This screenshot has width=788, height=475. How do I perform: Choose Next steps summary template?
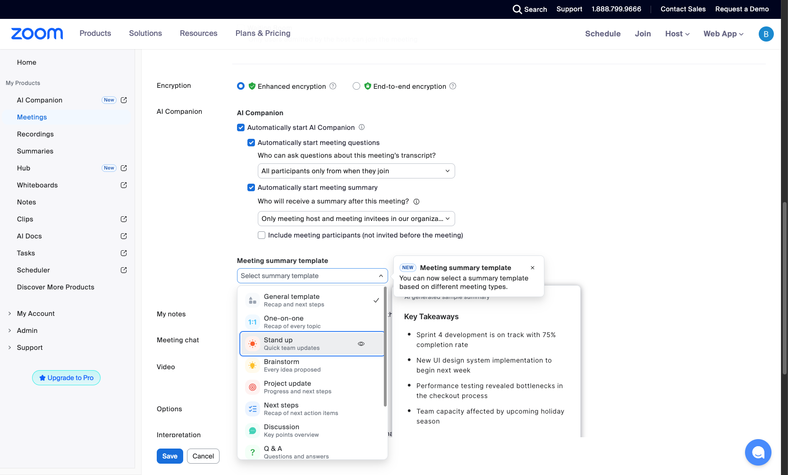312,409
